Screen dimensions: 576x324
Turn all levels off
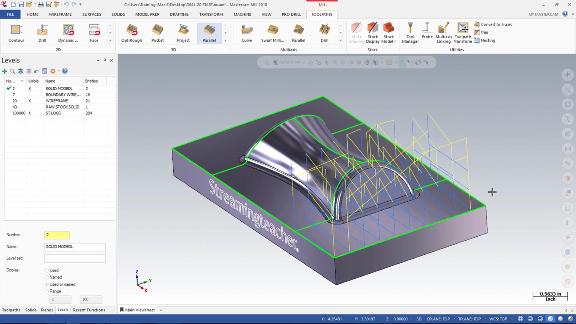click(29, 71)
